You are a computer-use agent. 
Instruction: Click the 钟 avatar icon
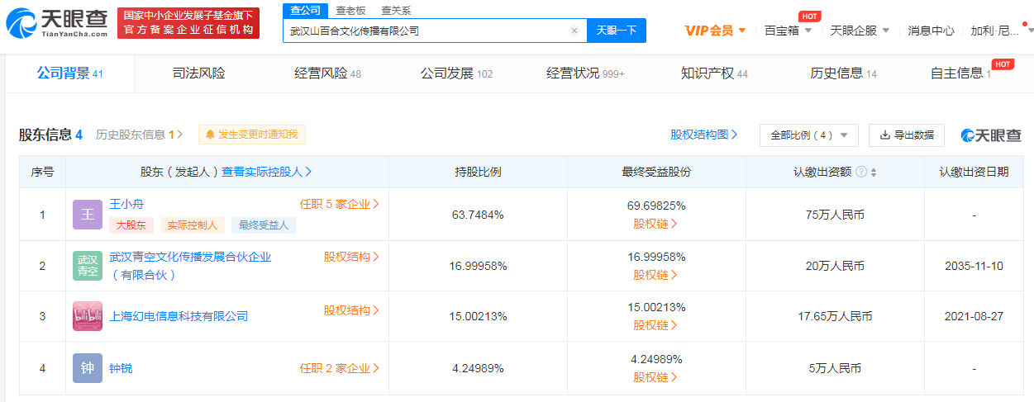pyautogui.click(x=88, y=368)
